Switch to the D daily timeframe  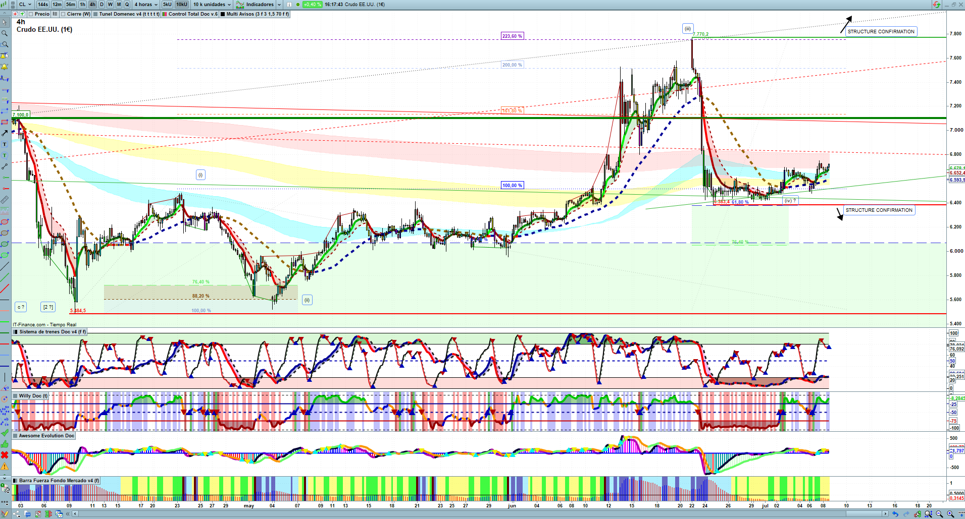pos(101,5)
